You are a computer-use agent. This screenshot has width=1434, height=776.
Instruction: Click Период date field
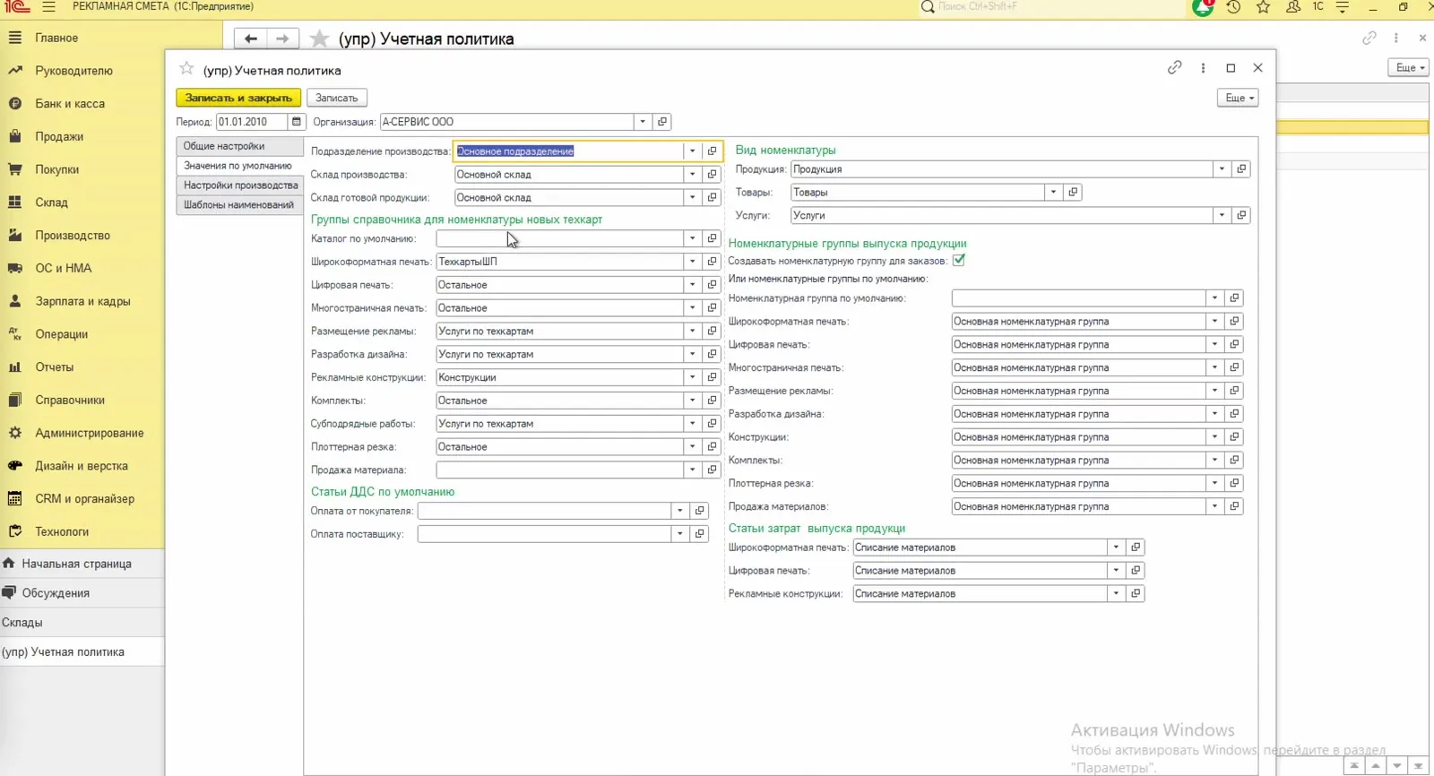point(252,122)
